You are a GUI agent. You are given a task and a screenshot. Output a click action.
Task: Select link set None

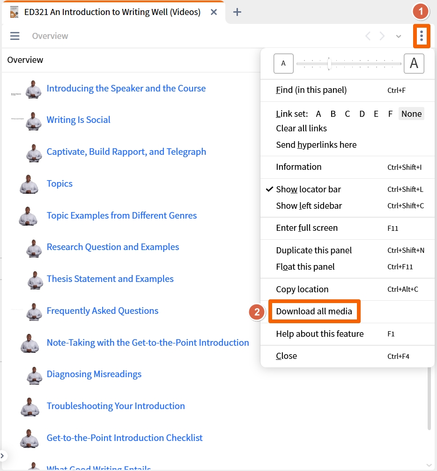(411, 114)
